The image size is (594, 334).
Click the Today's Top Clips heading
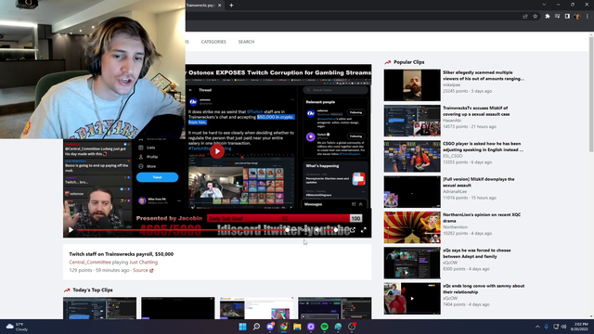93,290
